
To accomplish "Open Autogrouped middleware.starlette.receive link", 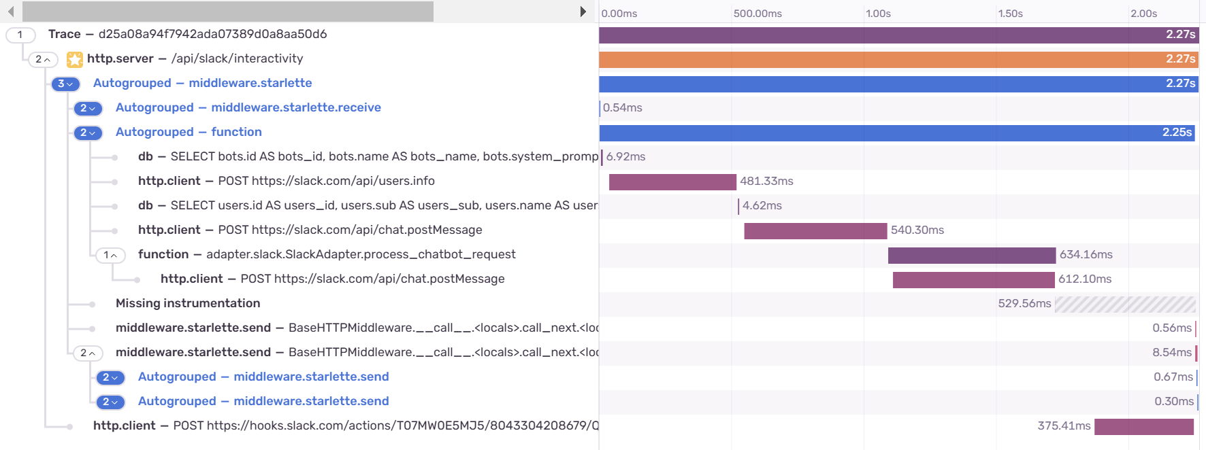I will pos(248,107).
